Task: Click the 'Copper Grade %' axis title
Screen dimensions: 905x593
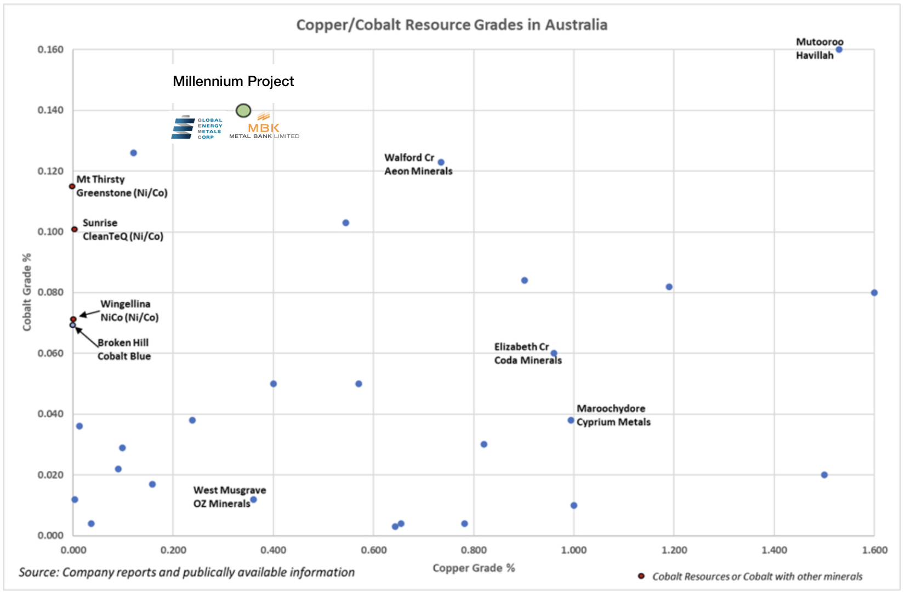Action: (x=474, y=568)
